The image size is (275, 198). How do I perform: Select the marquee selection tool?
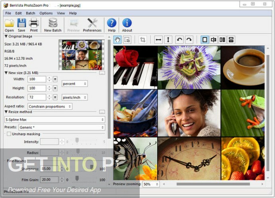click(x=127, y=40)
